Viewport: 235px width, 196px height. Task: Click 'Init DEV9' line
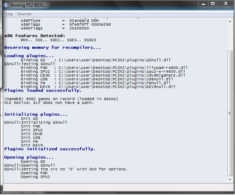[32, 145]
